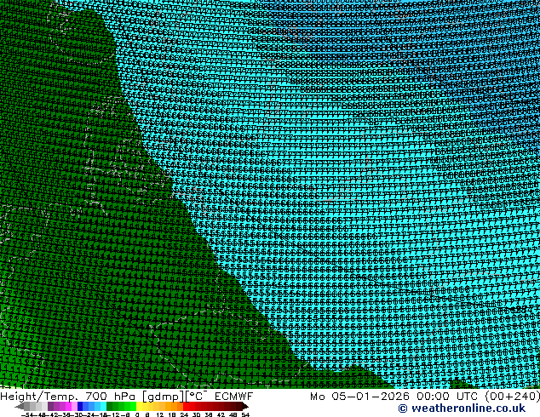Click the bright red legend swatch above 24

click(x=186, y=406)
